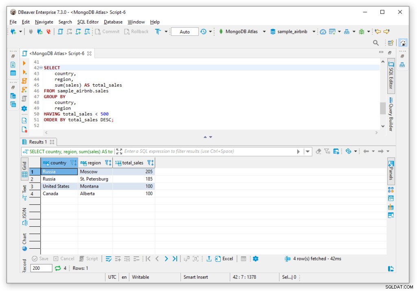Click the export data upload icon

pyautogui.click(x=209, y=258)
